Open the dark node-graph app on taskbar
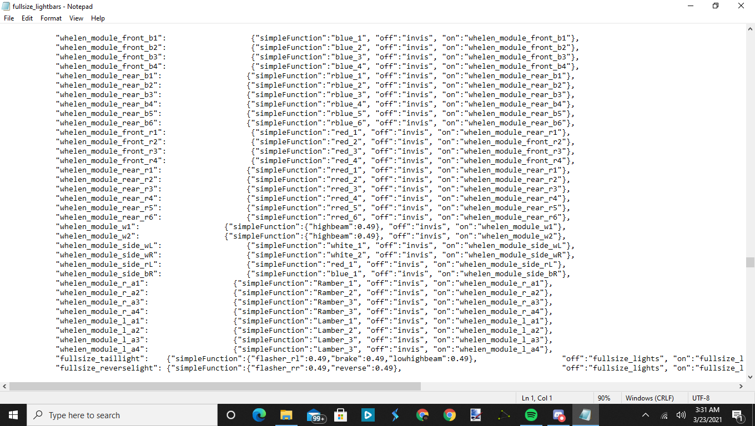 click(504, 415)
